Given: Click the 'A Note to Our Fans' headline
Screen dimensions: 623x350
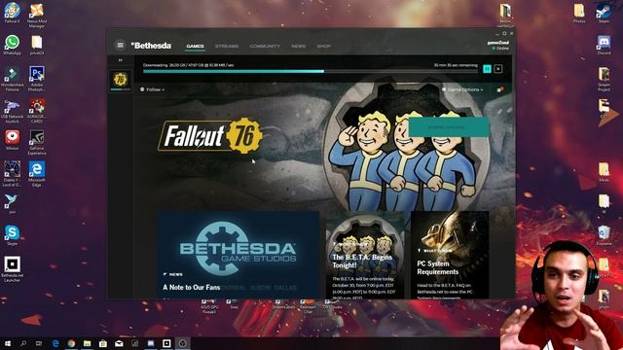Looking at the screenshot, I should (192, 287).
